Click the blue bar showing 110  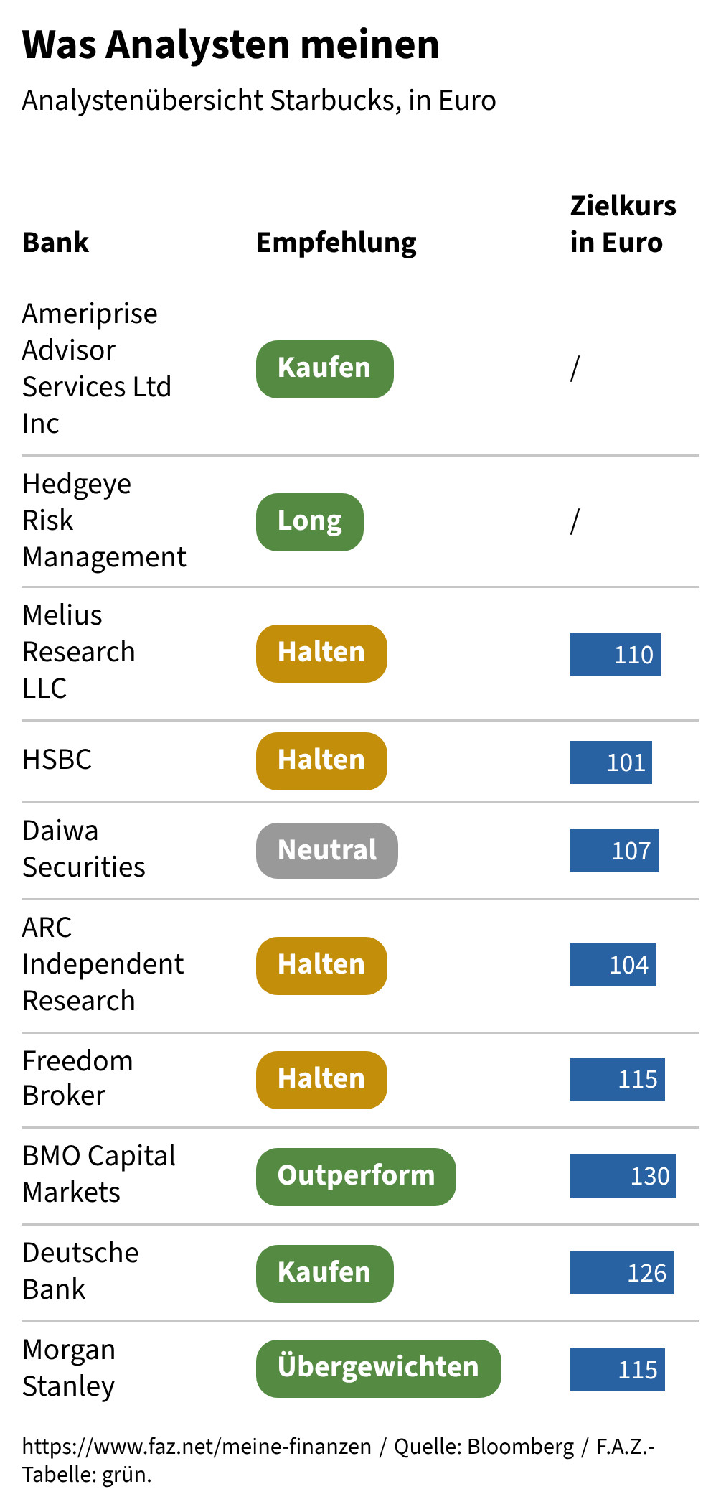[615, 655]
